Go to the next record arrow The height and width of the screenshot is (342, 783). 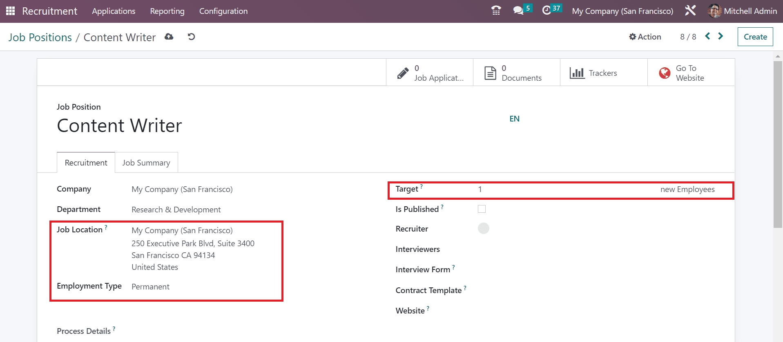(721, 36)
